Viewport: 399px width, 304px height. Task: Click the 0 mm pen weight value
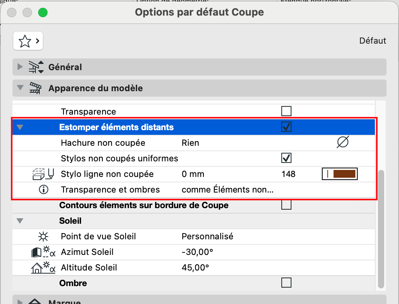pos(193,174)
